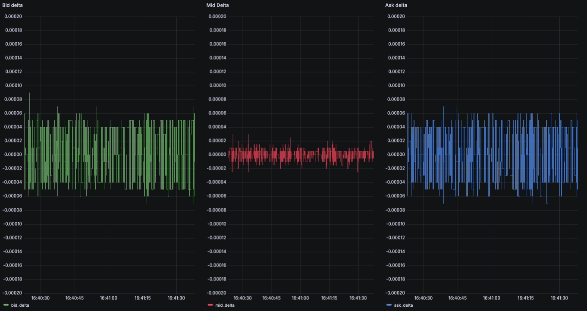The height and width of the screenshot is (311, 587).
Task: Click the 0.00000 y-axis label in Mid Delta panel
Action: (x=218, y=154)
